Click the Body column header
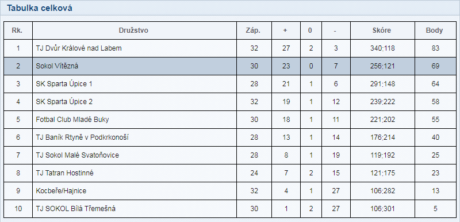Viewport: 460px width, 222px height. click(x=434, y=30)
